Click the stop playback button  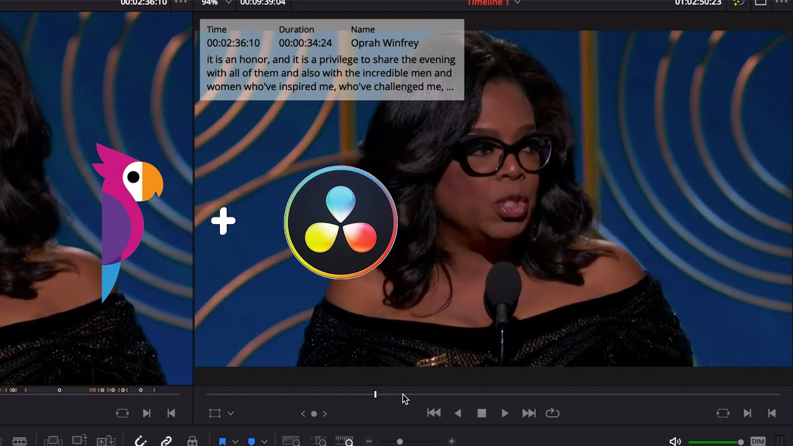pyautogui.click(x=481, y=413)
